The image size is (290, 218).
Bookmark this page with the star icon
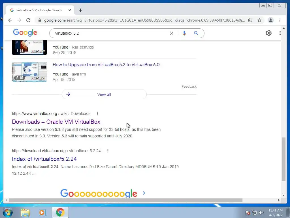pyautogui.click(x=259, y=20)
